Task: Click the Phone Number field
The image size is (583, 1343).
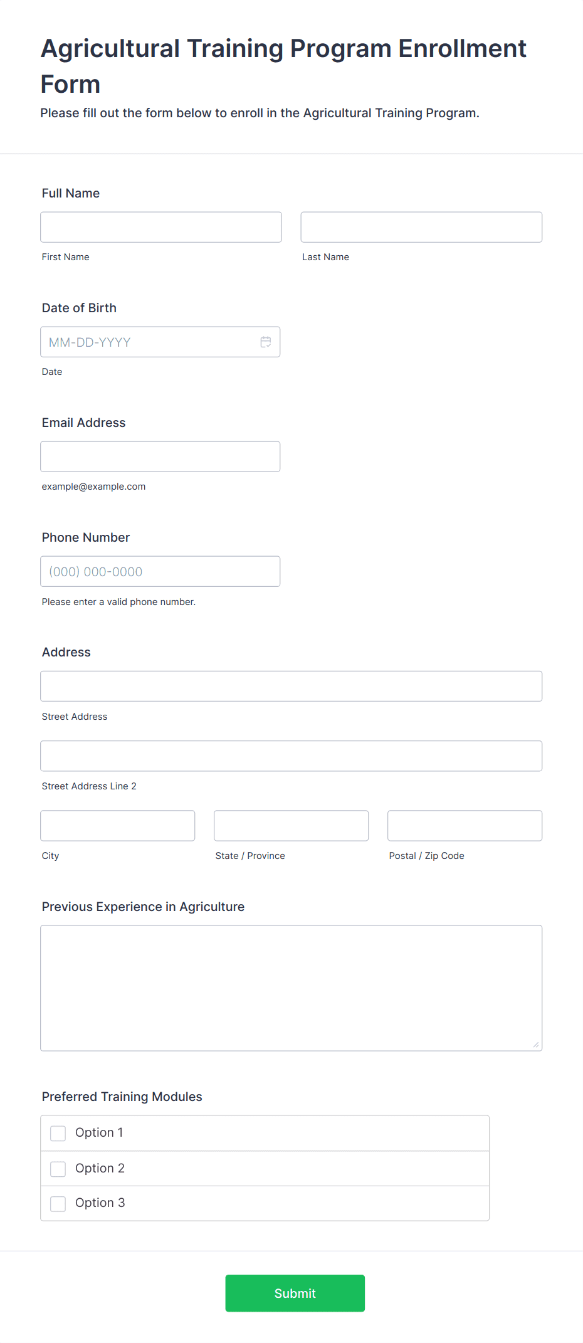Action: [160, 571]
